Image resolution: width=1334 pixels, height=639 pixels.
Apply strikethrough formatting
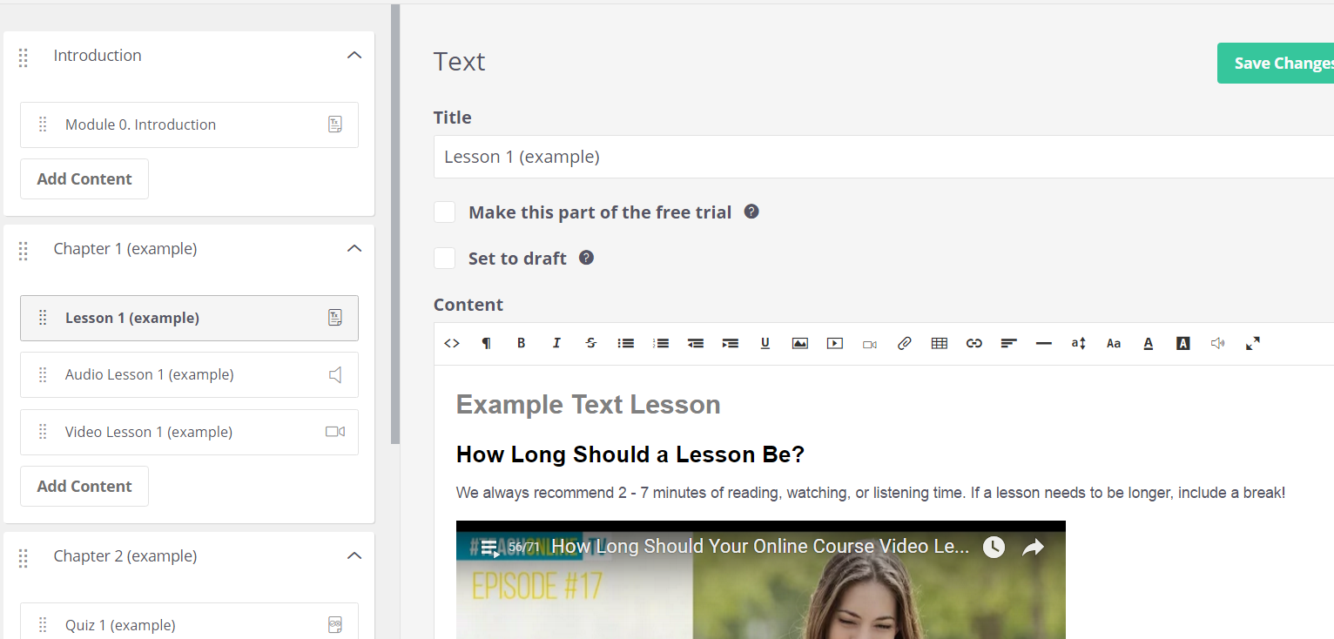pyautogui.click(x=591, y=343)
